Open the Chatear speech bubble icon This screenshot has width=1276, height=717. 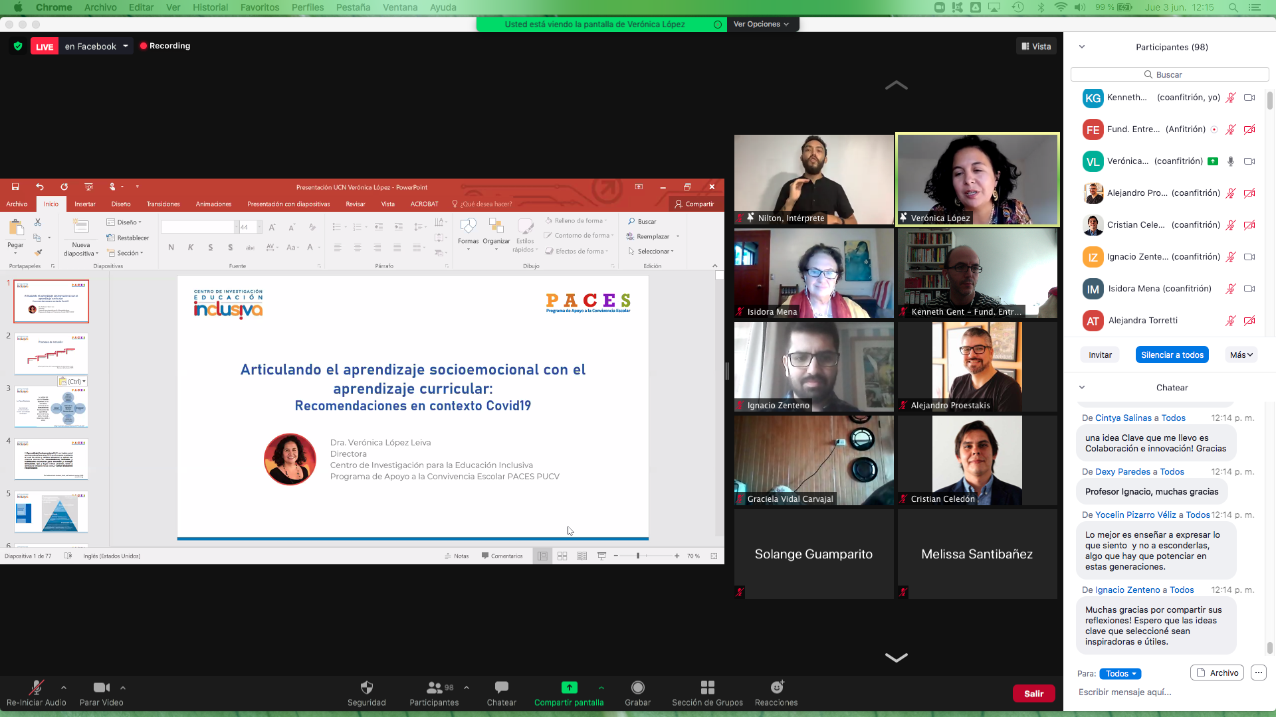pyautogui.click(x=501, y=688)
